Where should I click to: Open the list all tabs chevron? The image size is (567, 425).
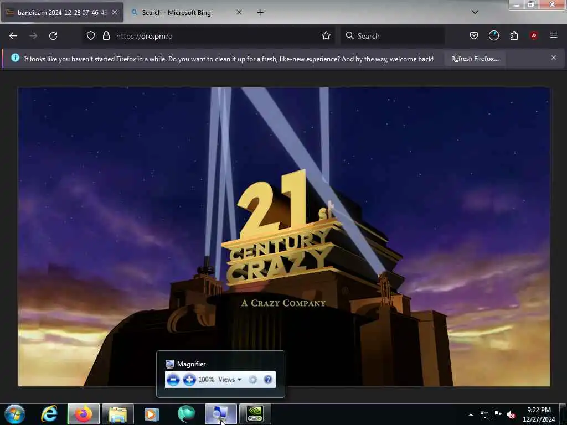(475, 12)
